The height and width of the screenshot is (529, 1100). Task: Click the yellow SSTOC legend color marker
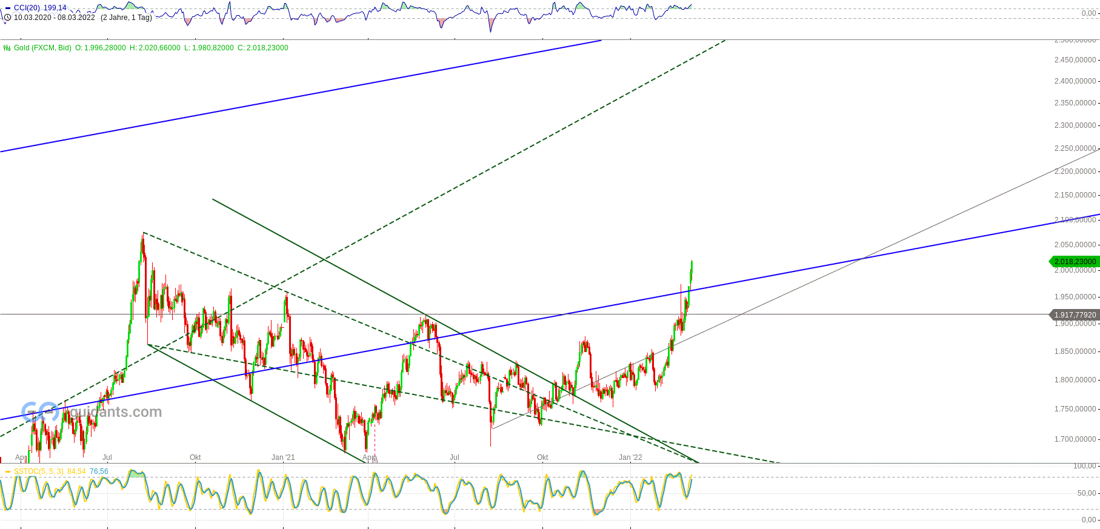coord(8,471)
